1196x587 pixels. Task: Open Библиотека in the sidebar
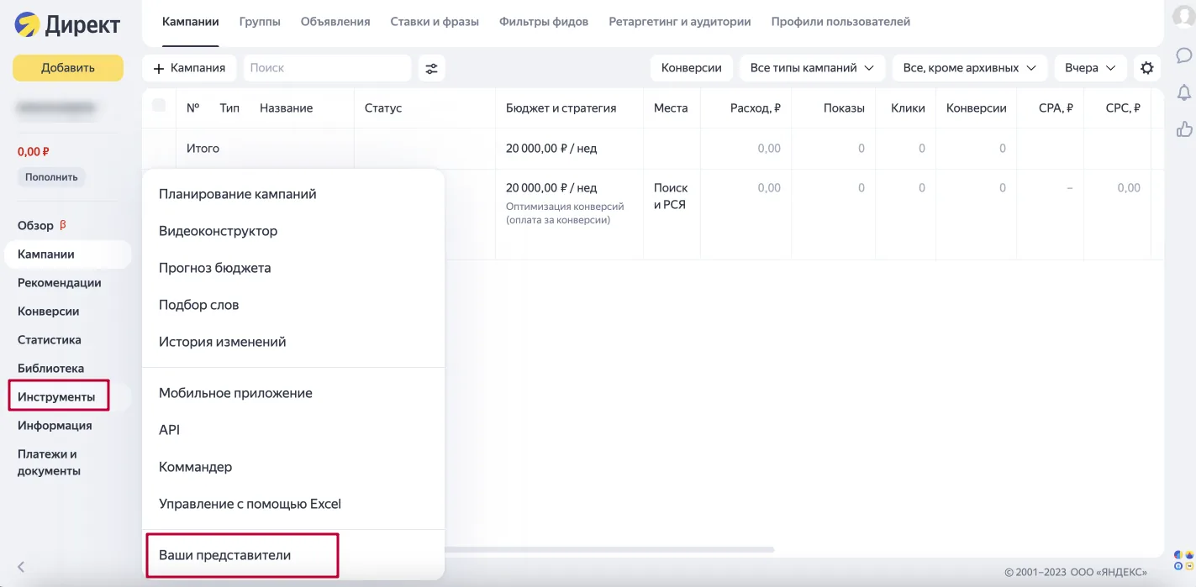pyautogui.click(x=50, y=369)
